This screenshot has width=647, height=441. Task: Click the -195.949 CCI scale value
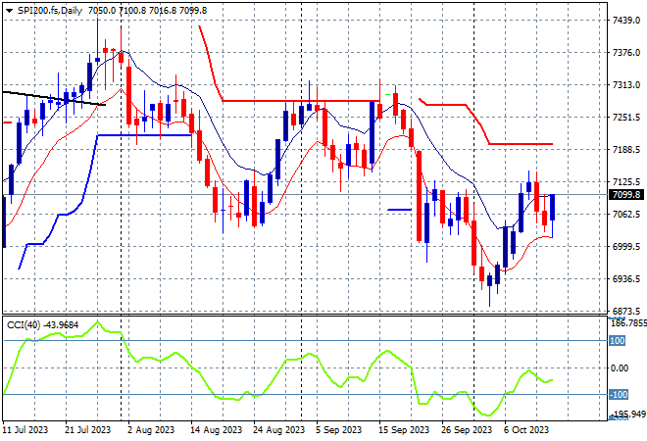[628, 414]
